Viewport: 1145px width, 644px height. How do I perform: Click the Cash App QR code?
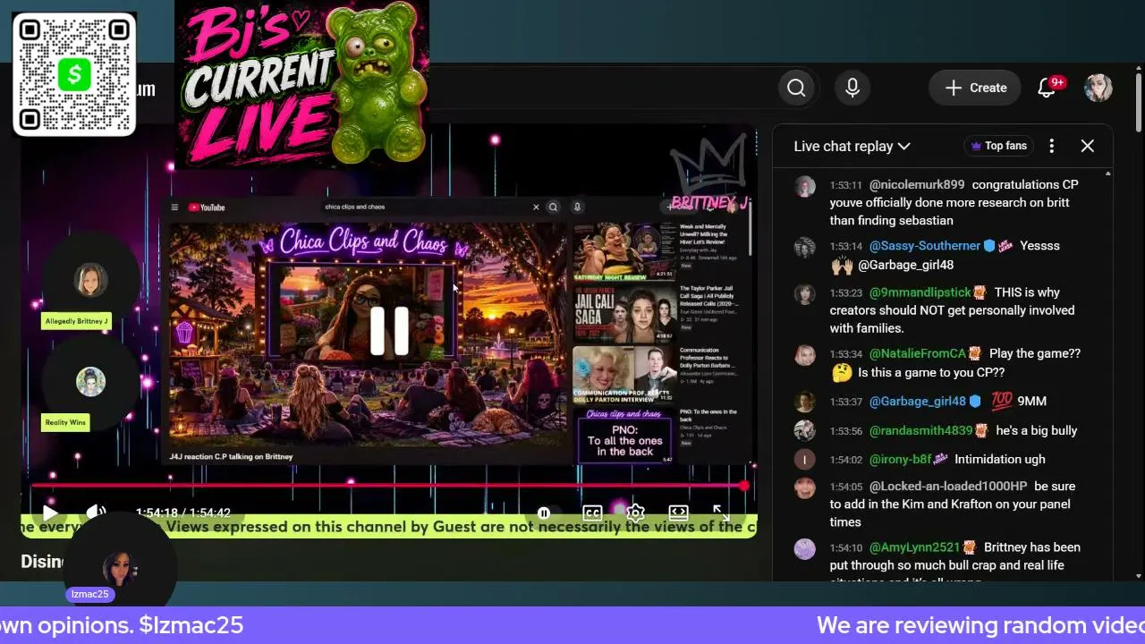(74, 74)
